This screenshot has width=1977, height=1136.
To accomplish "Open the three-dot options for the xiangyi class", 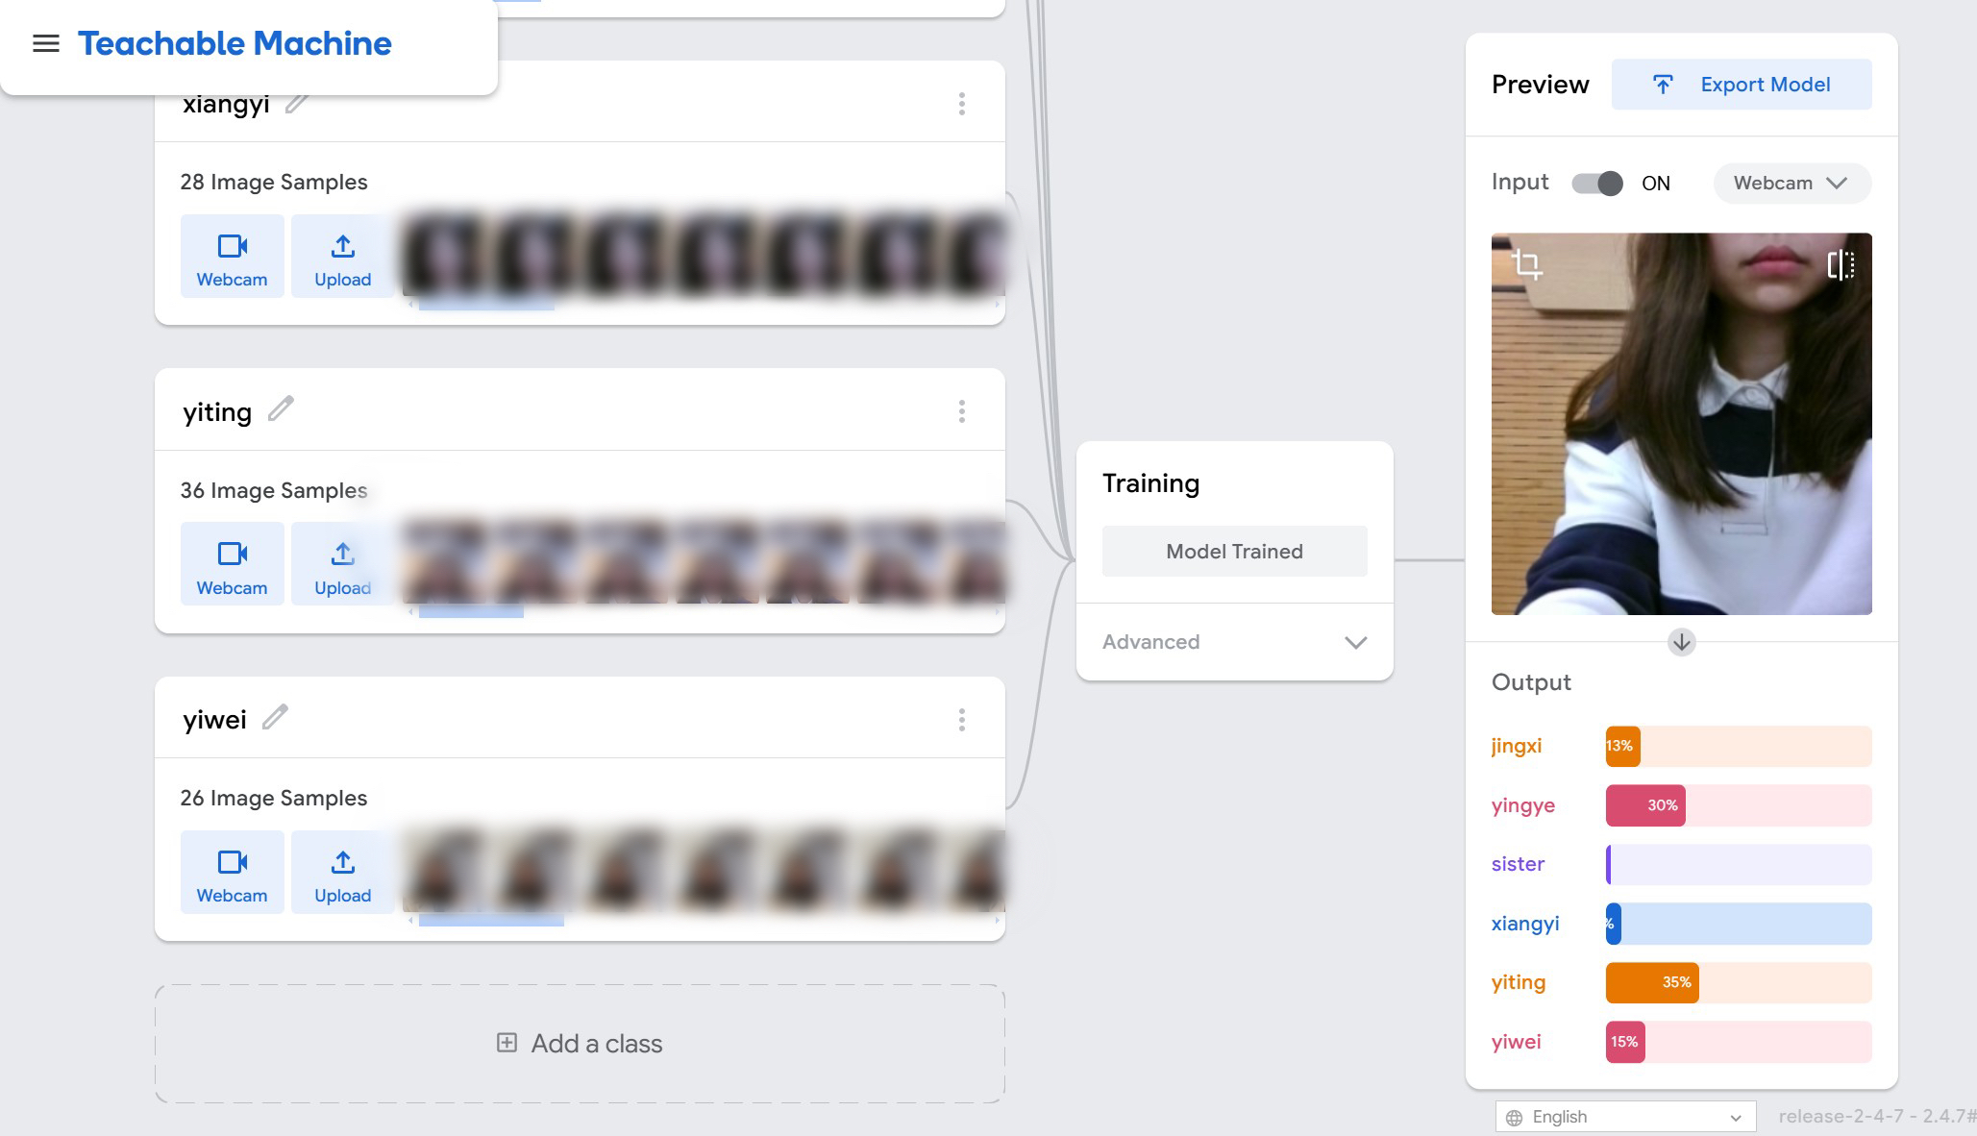I will coord(961,104).
